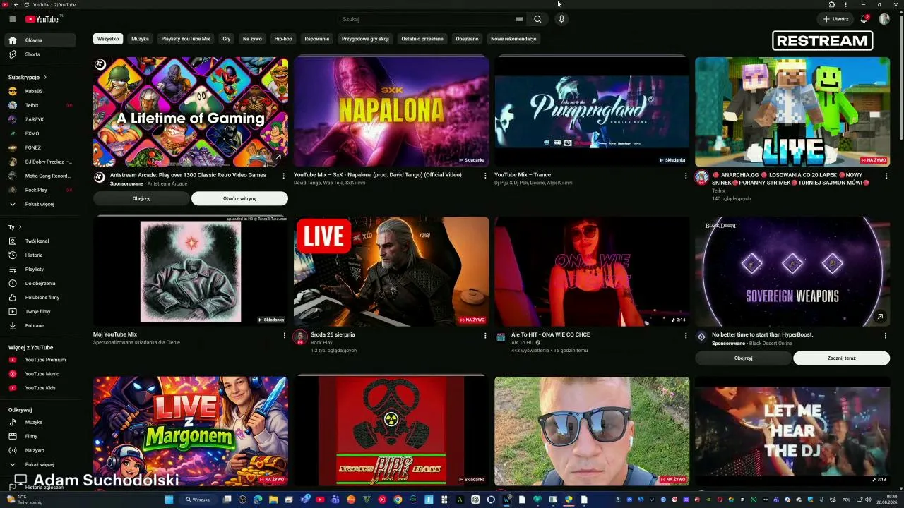
Task: Open Twoje filmy in sidebar
Action: coord(41,311)
